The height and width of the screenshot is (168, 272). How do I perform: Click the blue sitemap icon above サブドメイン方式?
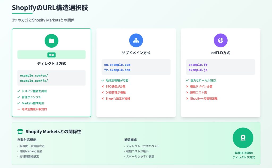click(x=136, y=41)
